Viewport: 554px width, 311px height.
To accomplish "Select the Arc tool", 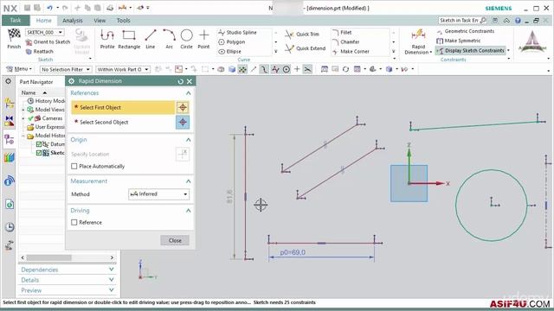I will tap(170, 38).
